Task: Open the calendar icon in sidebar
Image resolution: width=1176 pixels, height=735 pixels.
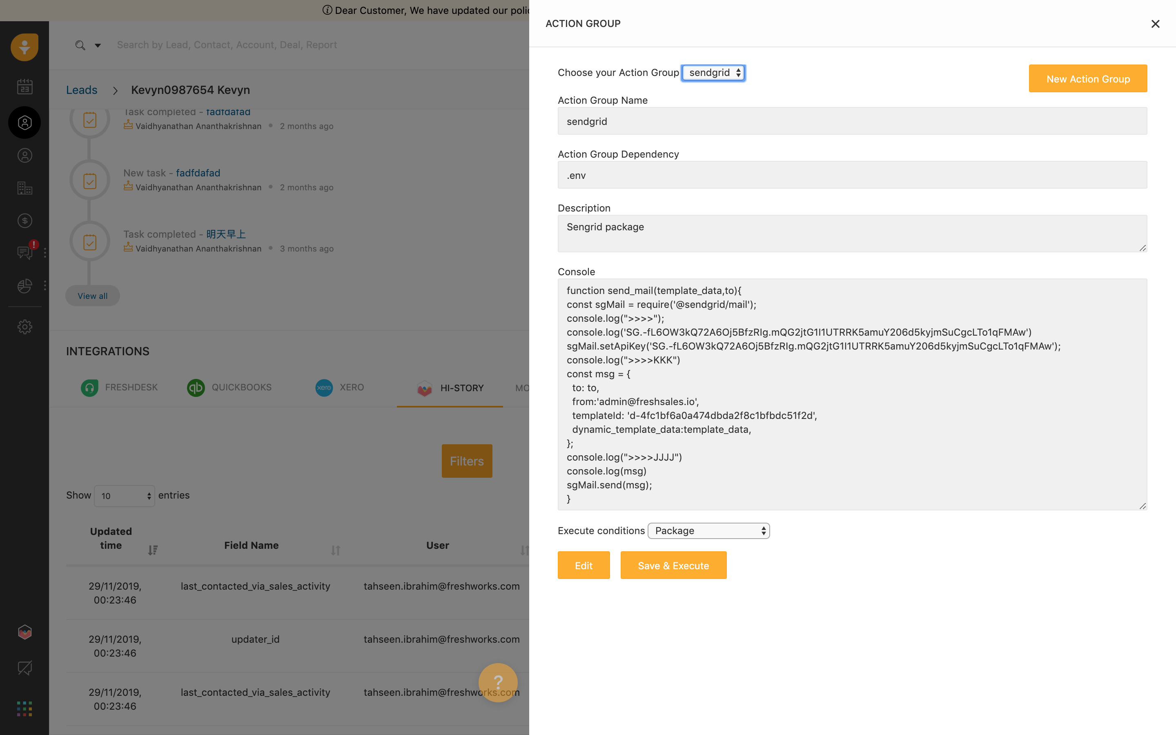Action: point(24,87)
